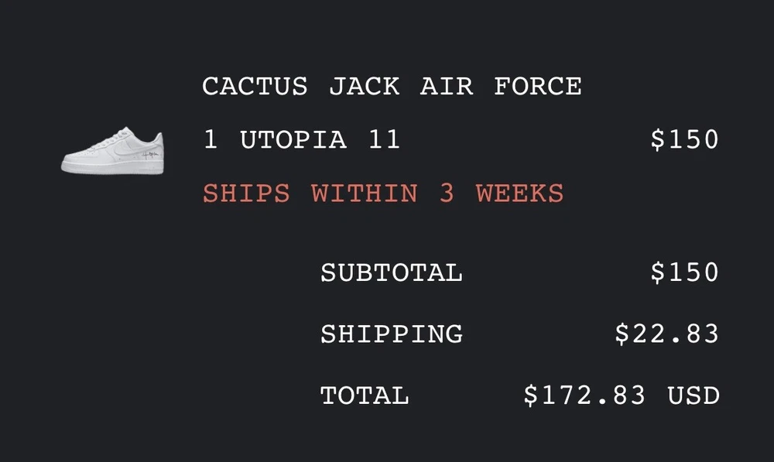Click the quantity 1 before UTOPIA
This screenshot has width=774, height=462.
pos(210,140)
